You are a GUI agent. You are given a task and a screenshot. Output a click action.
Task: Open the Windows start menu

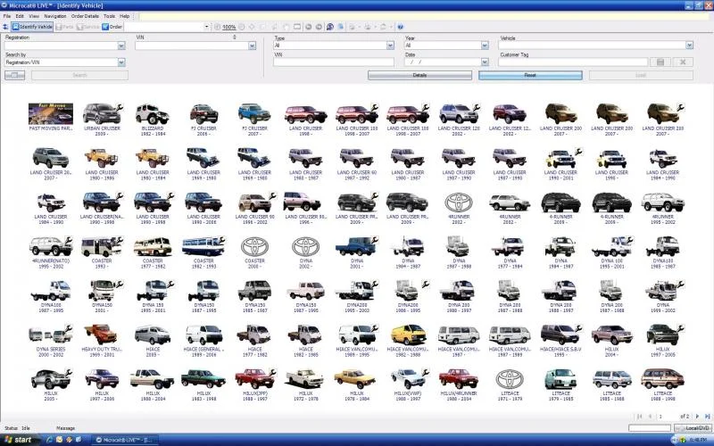[x=19, y=440]
